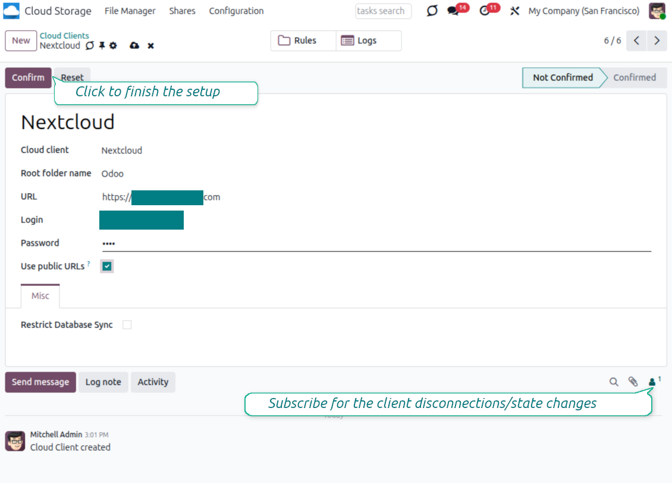
Task: Select the Misc tab
Action: [40, 296]
